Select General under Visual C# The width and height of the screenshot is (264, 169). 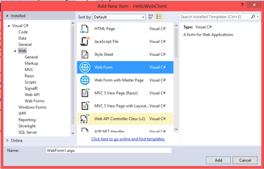(x=25, y=44)
